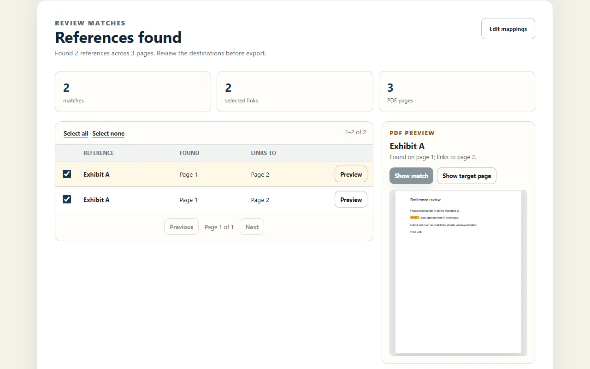Click 'Found on page 1; links to page 2.' text
Screen dimensions: 590x369
[x=433, y=157]
